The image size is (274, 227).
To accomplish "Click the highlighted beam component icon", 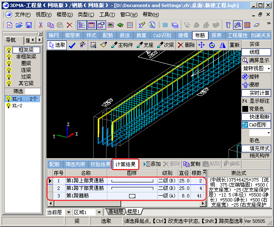I will [x=238, y=25].
